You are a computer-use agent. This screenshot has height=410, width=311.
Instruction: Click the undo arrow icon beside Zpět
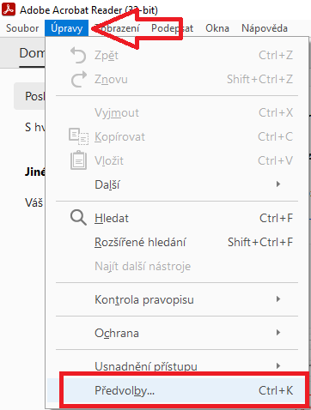(x=78, y=55)
